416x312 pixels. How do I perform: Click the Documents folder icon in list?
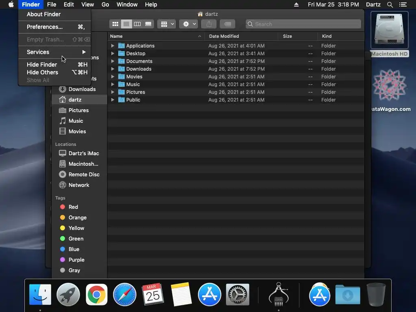tap(121, 61)
